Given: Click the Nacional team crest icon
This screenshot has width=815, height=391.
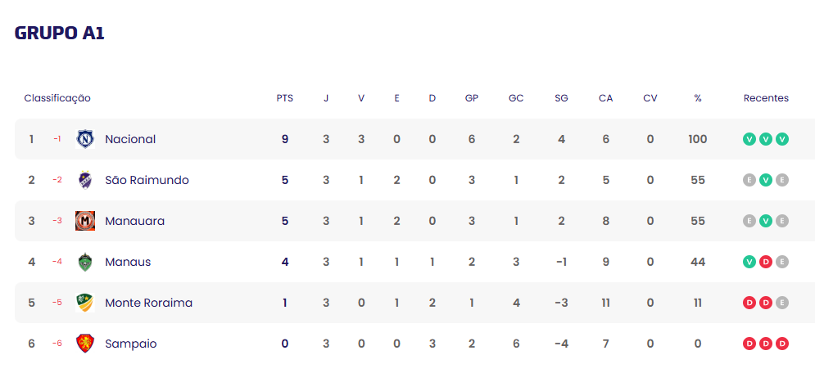Looking at the screenshot, I should click(x=85, y=139).
